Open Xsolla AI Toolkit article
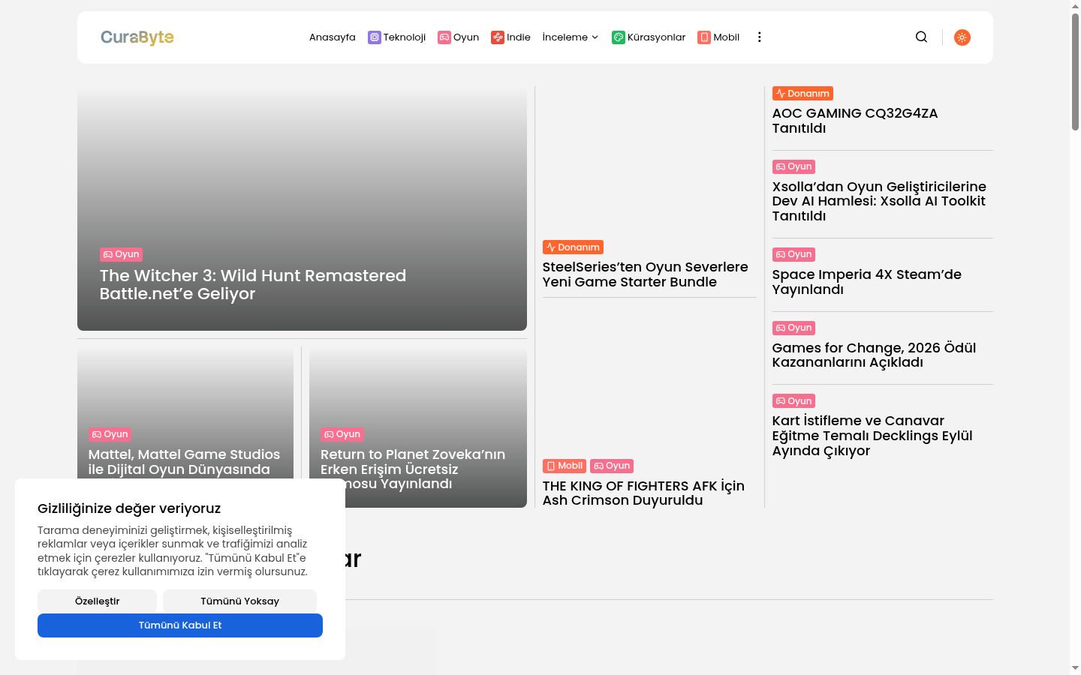 [879, 201]
